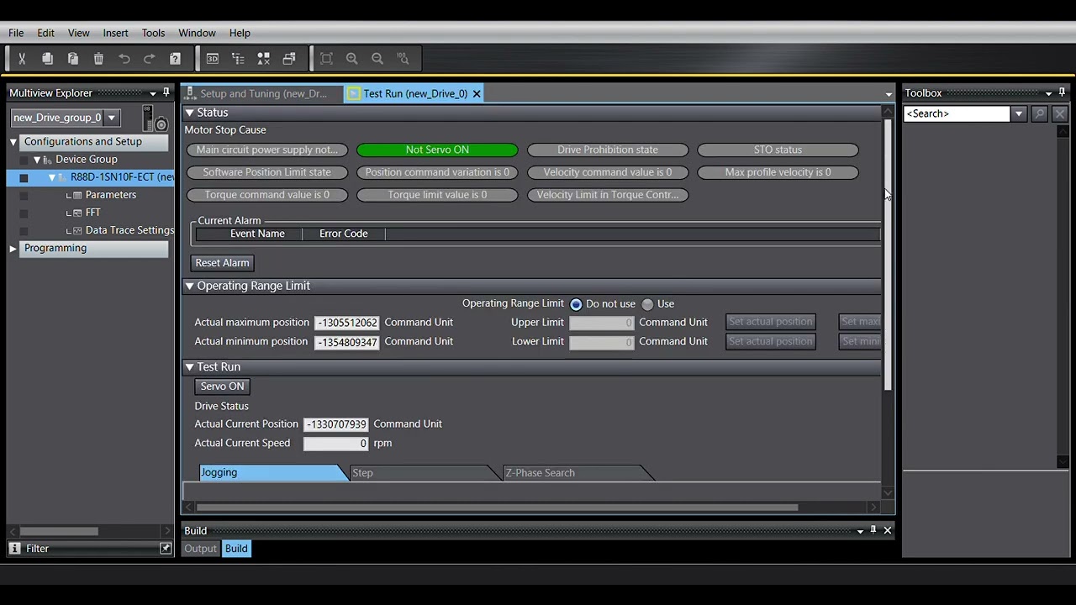
Task: Click the 3D view toolbar icon
Action: click(x=213, y=59)
